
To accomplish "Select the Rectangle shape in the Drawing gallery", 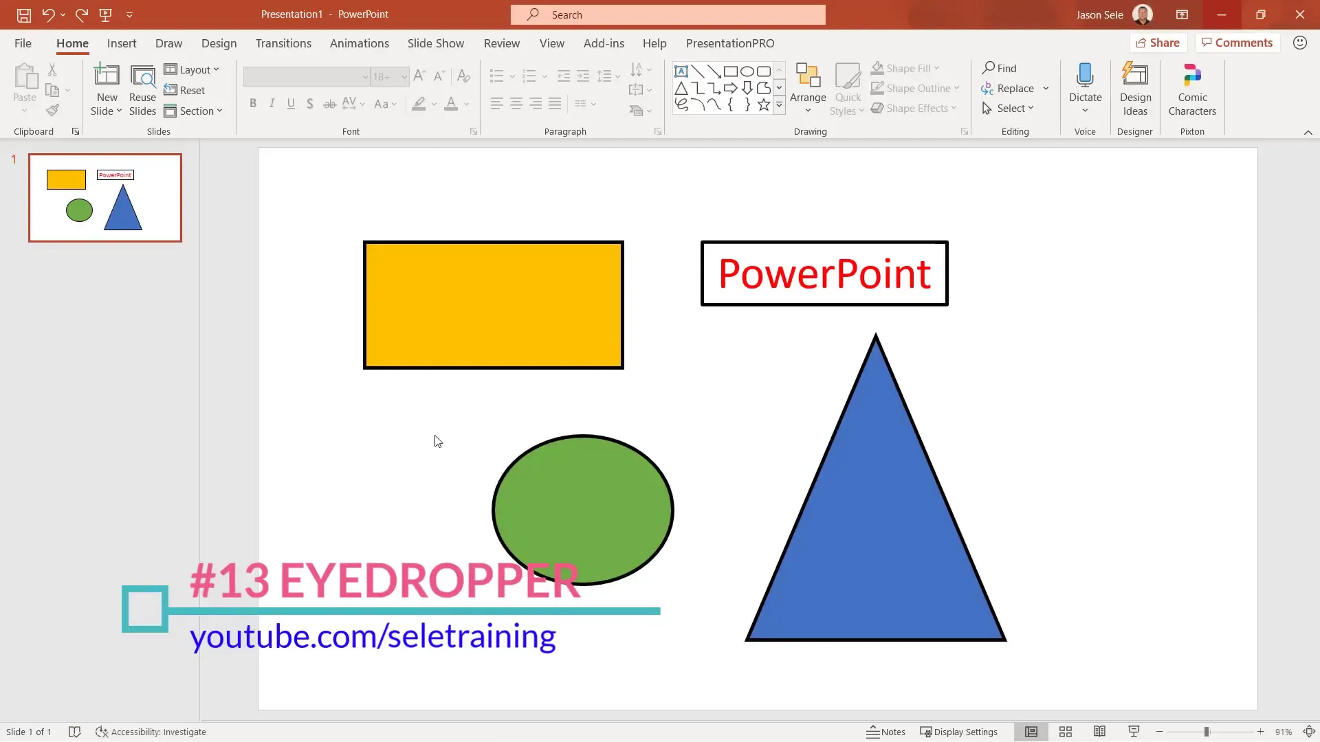I will (731, 71).
